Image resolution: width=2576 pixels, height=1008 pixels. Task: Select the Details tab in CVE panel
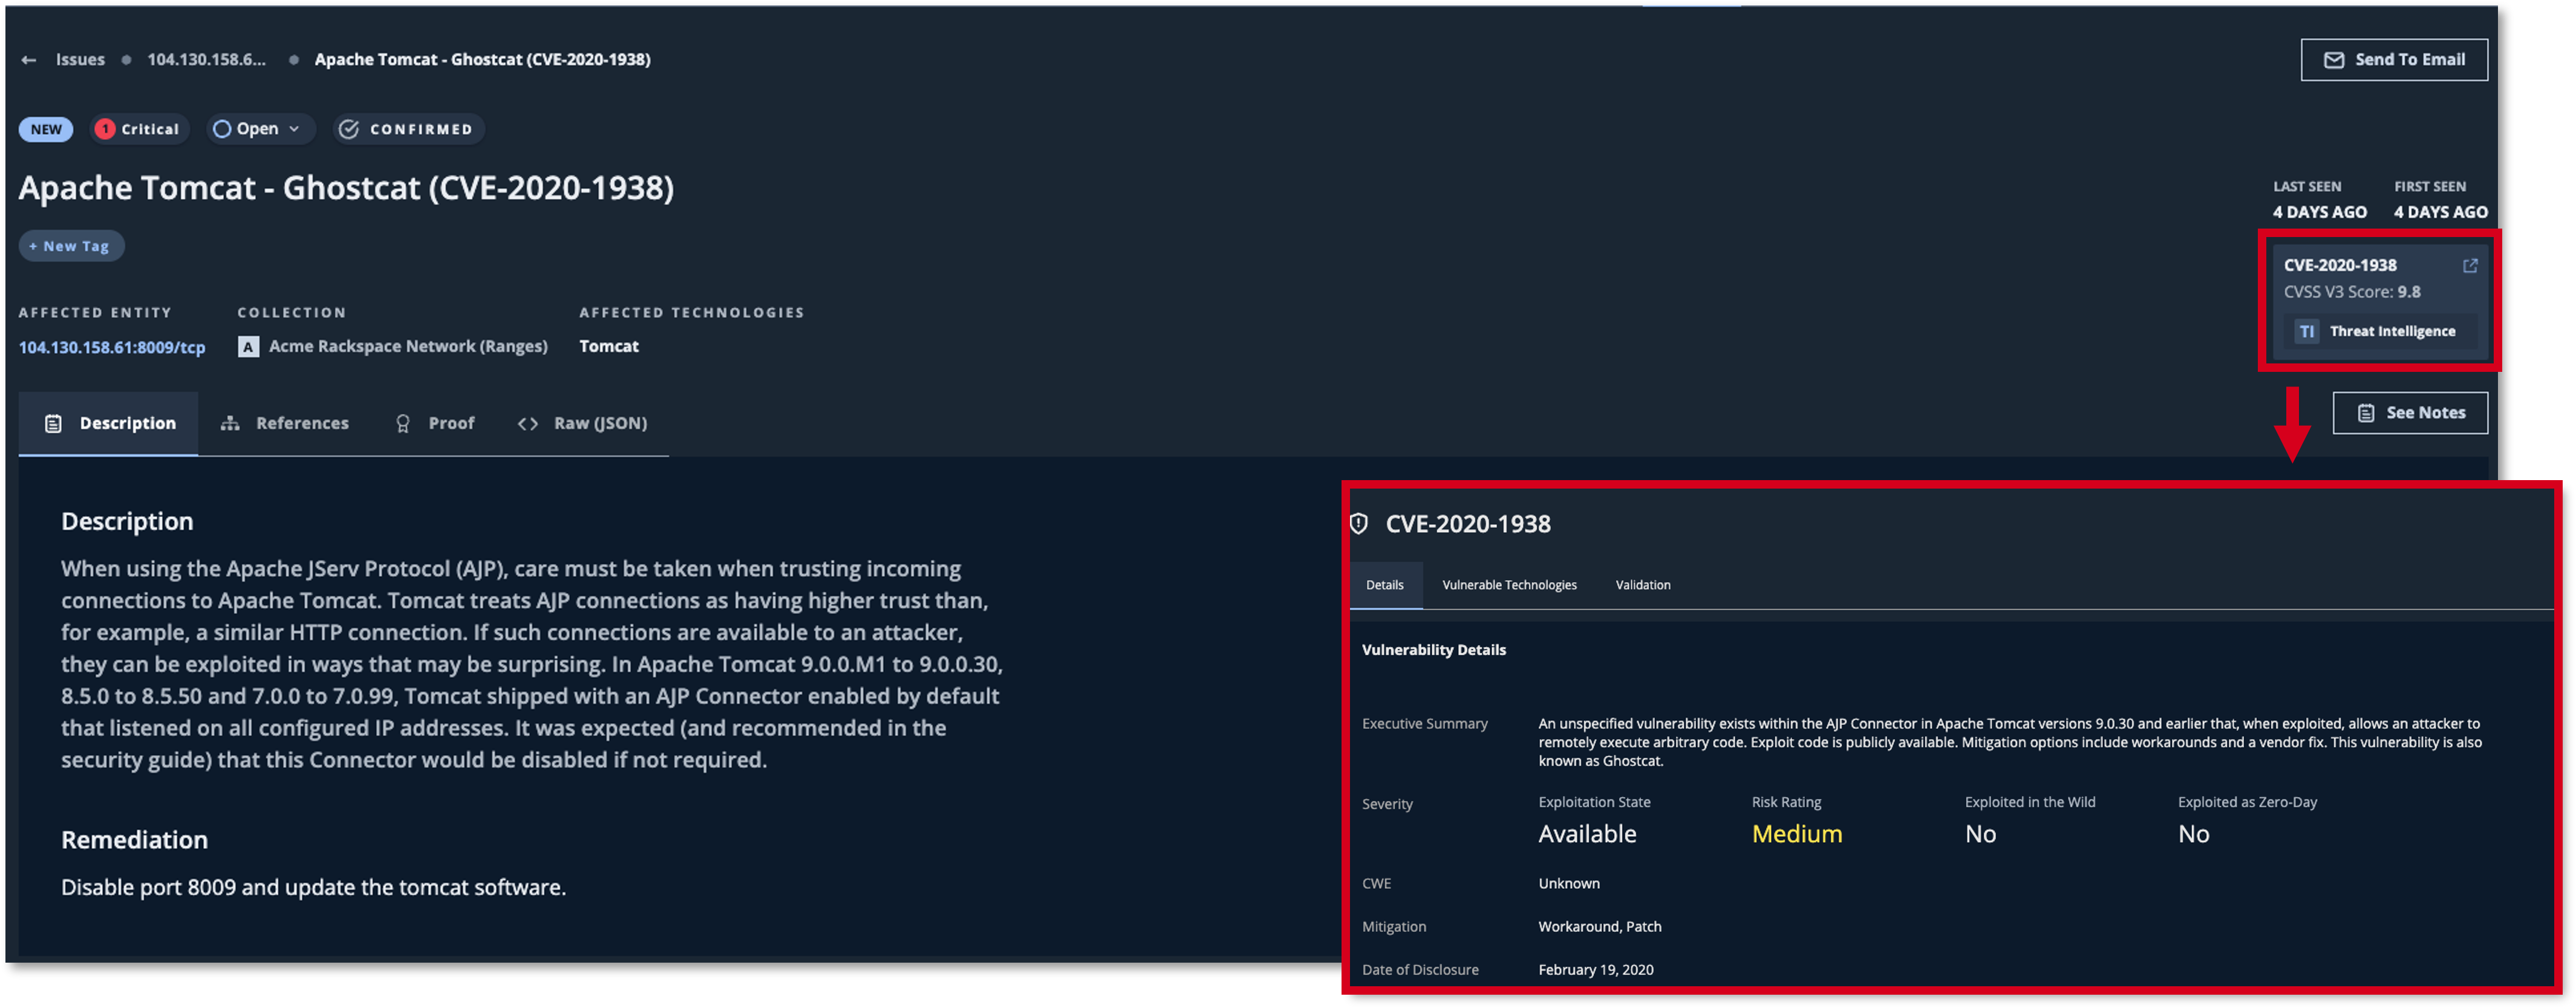coord(1385,585)
